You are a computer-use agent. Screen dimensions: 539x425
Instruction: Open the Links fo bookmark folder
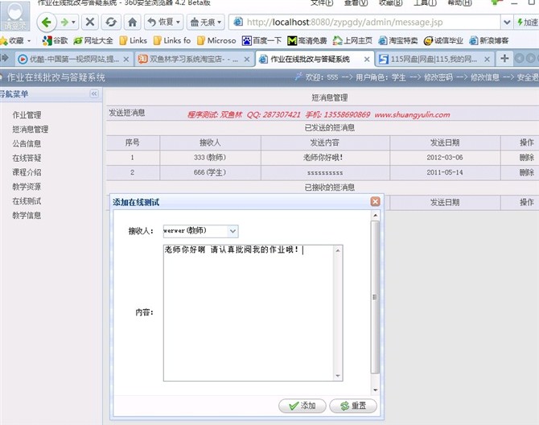tap(172, 40)
